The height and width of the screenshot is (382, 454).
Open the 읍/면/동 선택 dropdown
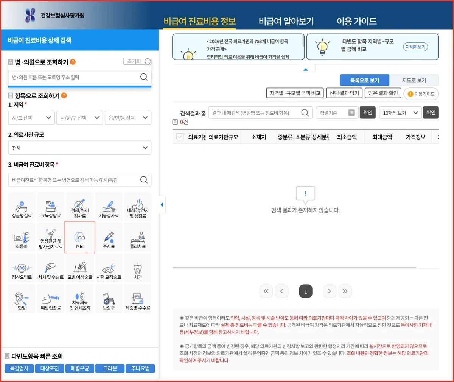128,118
